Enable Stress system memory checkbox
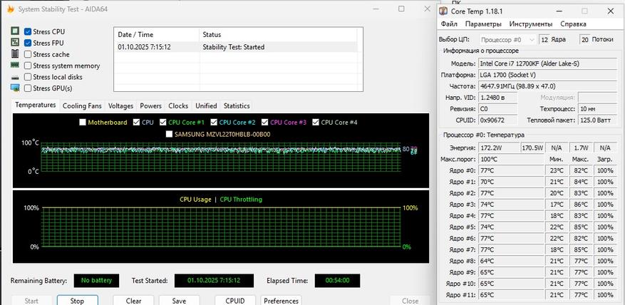The height and width of the screenshot is (305, 625). click(x=28, y=66)
